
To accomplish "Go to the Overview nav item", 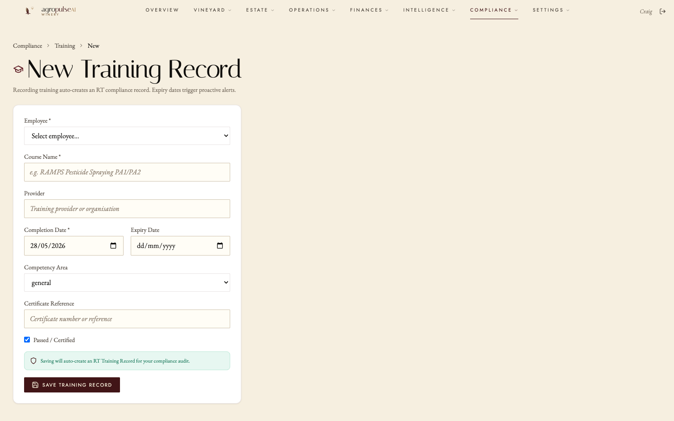I will click(x=162, y=10).
